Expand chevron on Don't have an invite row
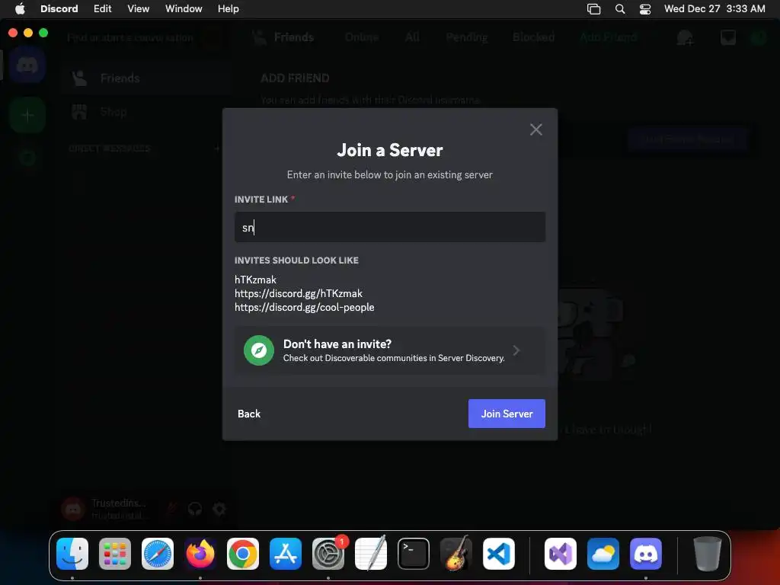 516,350
